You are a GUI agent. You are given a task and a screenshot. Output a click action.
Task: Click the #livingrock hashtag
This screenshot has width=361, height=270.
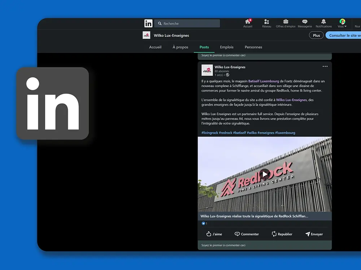click(210, 133)
